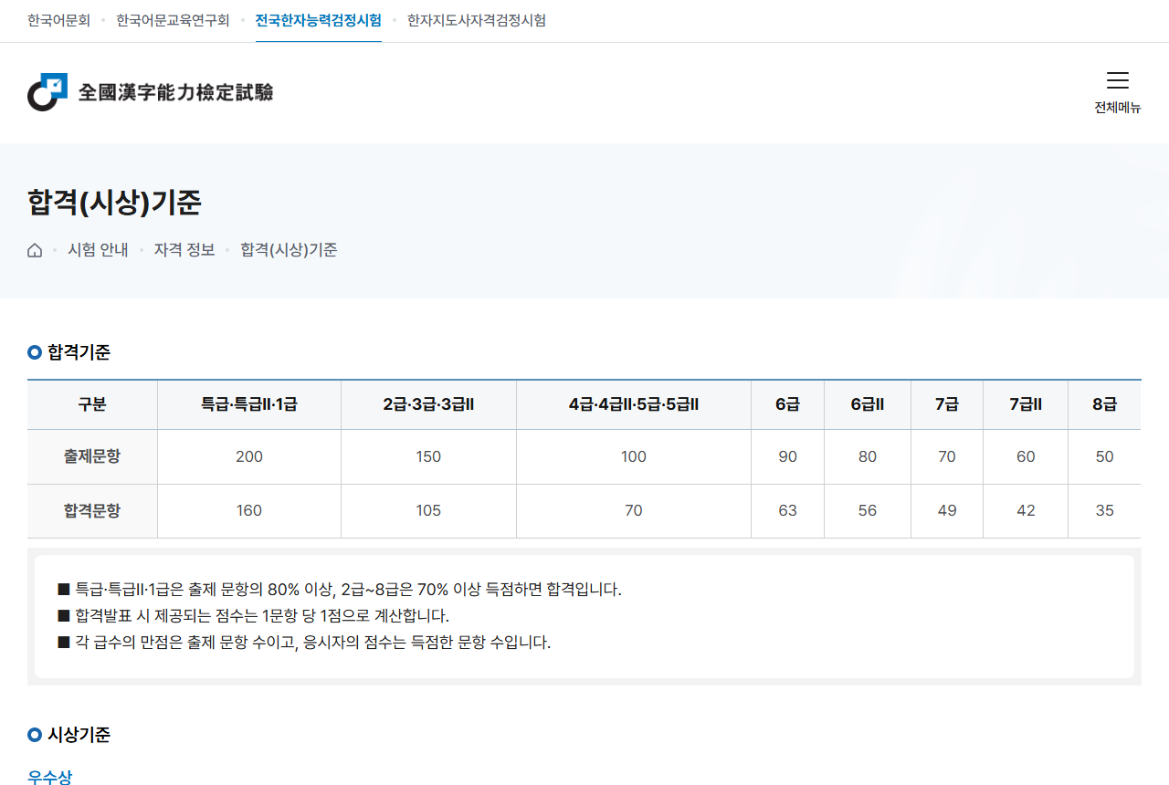
Task: Click the 49 cell in 합격문항 row
Action: [947, 511]
